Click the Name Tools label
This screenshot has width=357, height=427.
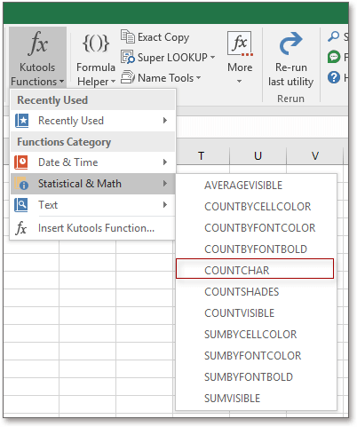tap(166, 78)
